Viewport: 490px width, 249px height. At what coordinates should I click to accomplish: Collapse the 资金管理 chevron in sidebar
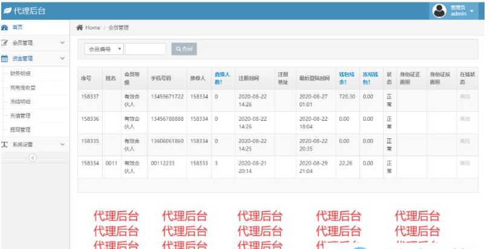click(x=62, y=59)
